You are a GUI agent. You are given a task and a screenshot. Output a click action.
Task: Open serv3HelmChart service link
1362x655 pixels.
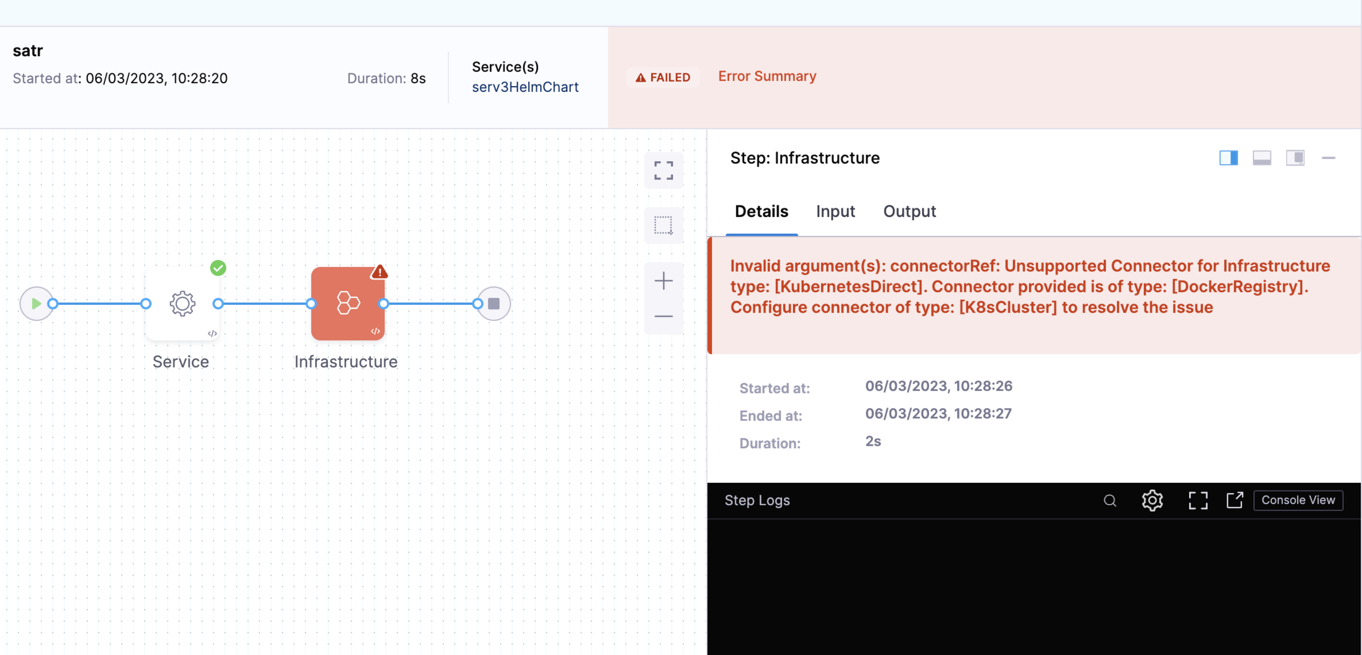(x=525, y=87)
